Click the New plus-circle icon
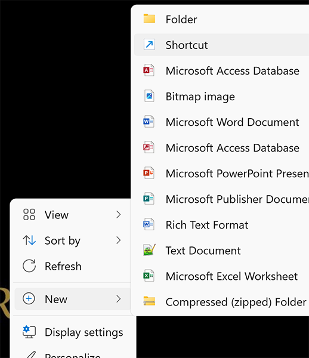 point(29,299)
